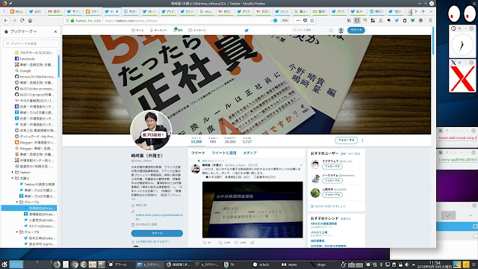Open the Firefox hamburger menu
The image size is (478, 269).
pyautogui.click(x=430, y=20)
